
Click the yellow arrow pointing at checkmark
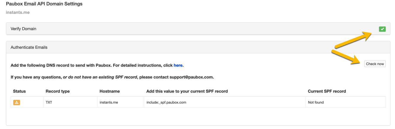pos(354,40)
